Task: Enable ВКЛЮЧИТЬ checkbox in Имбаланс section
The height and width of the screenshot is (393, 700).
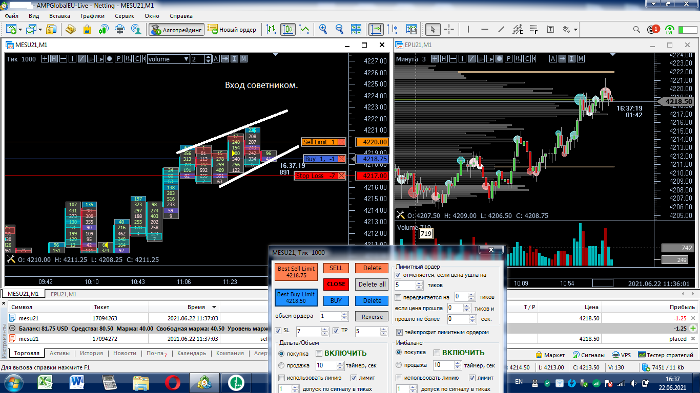Action: tap(437, 353)
